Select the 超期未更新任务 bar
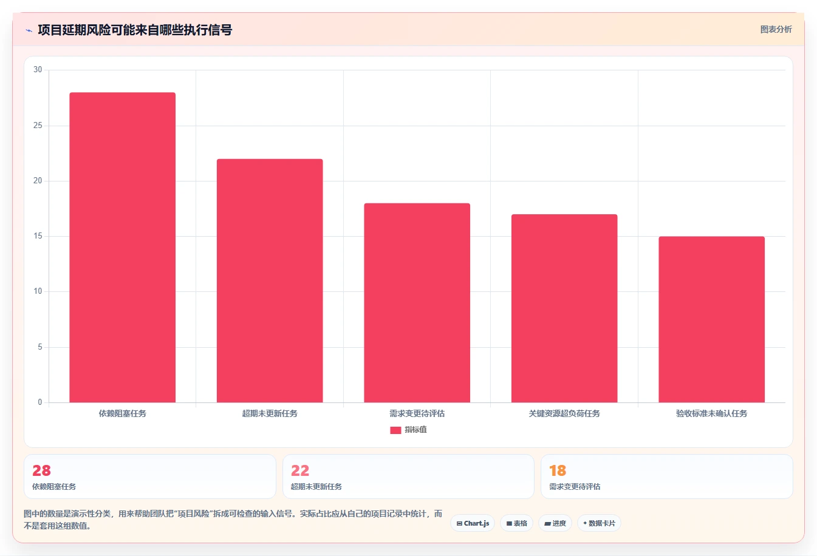Screen dimensions: 817x556 pos(270,280)
